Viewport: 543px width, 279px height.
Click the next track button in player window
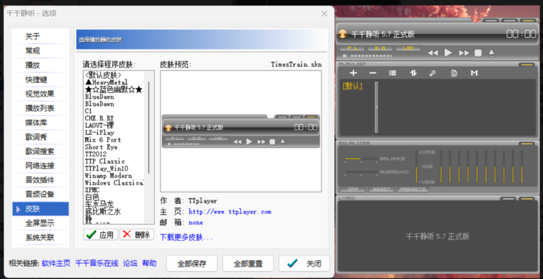[x=464, y=53]
